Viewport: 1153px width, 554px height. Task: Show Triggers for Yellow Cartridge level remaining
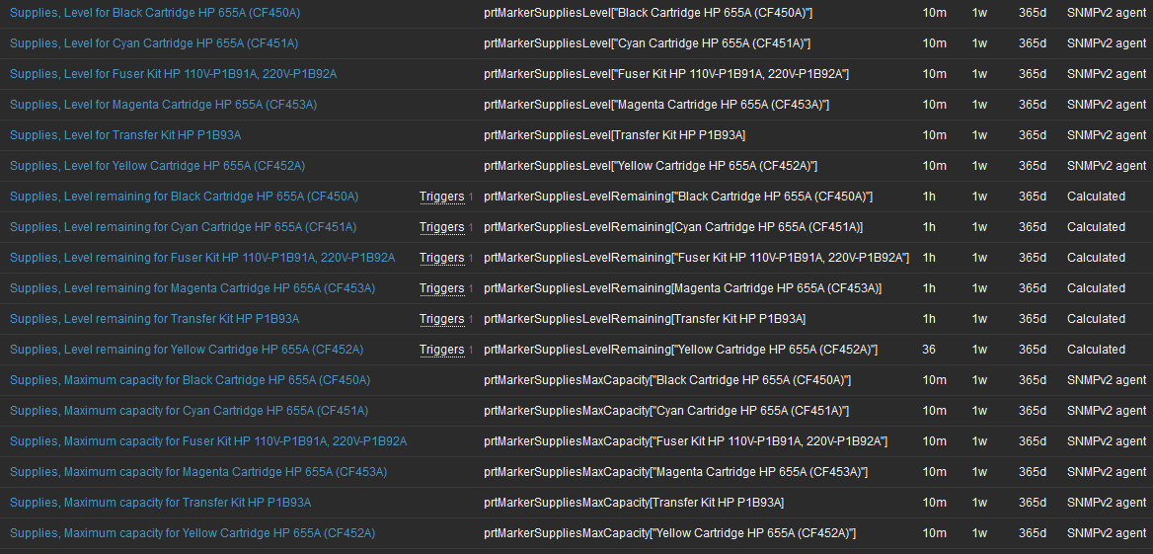442,350
